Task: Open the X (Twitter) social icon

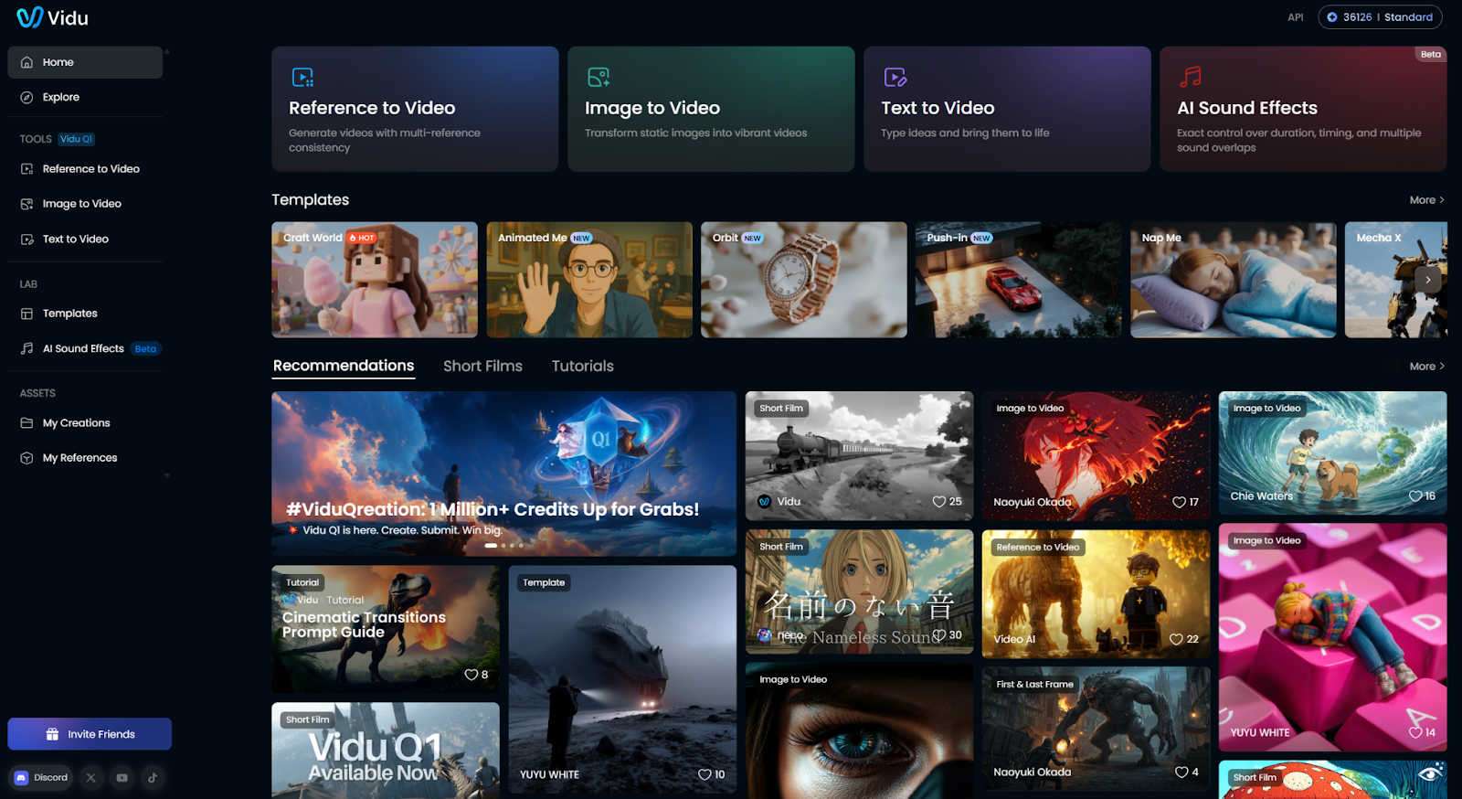Action: click(x=90, y=778)
